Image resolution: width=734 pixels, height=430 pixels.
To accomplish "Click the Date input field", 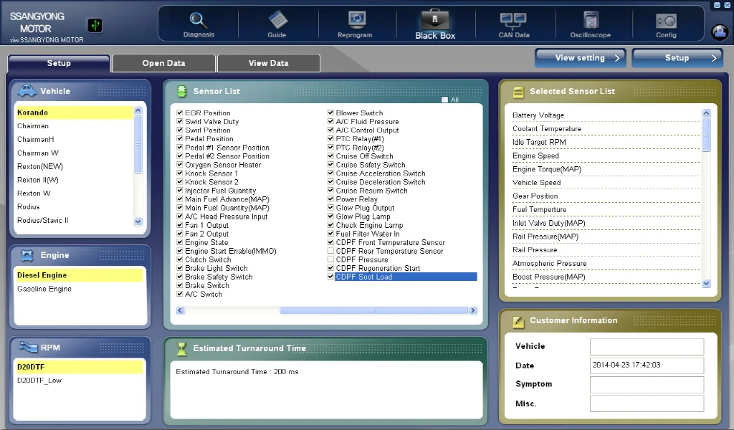I will click(647, 365).
